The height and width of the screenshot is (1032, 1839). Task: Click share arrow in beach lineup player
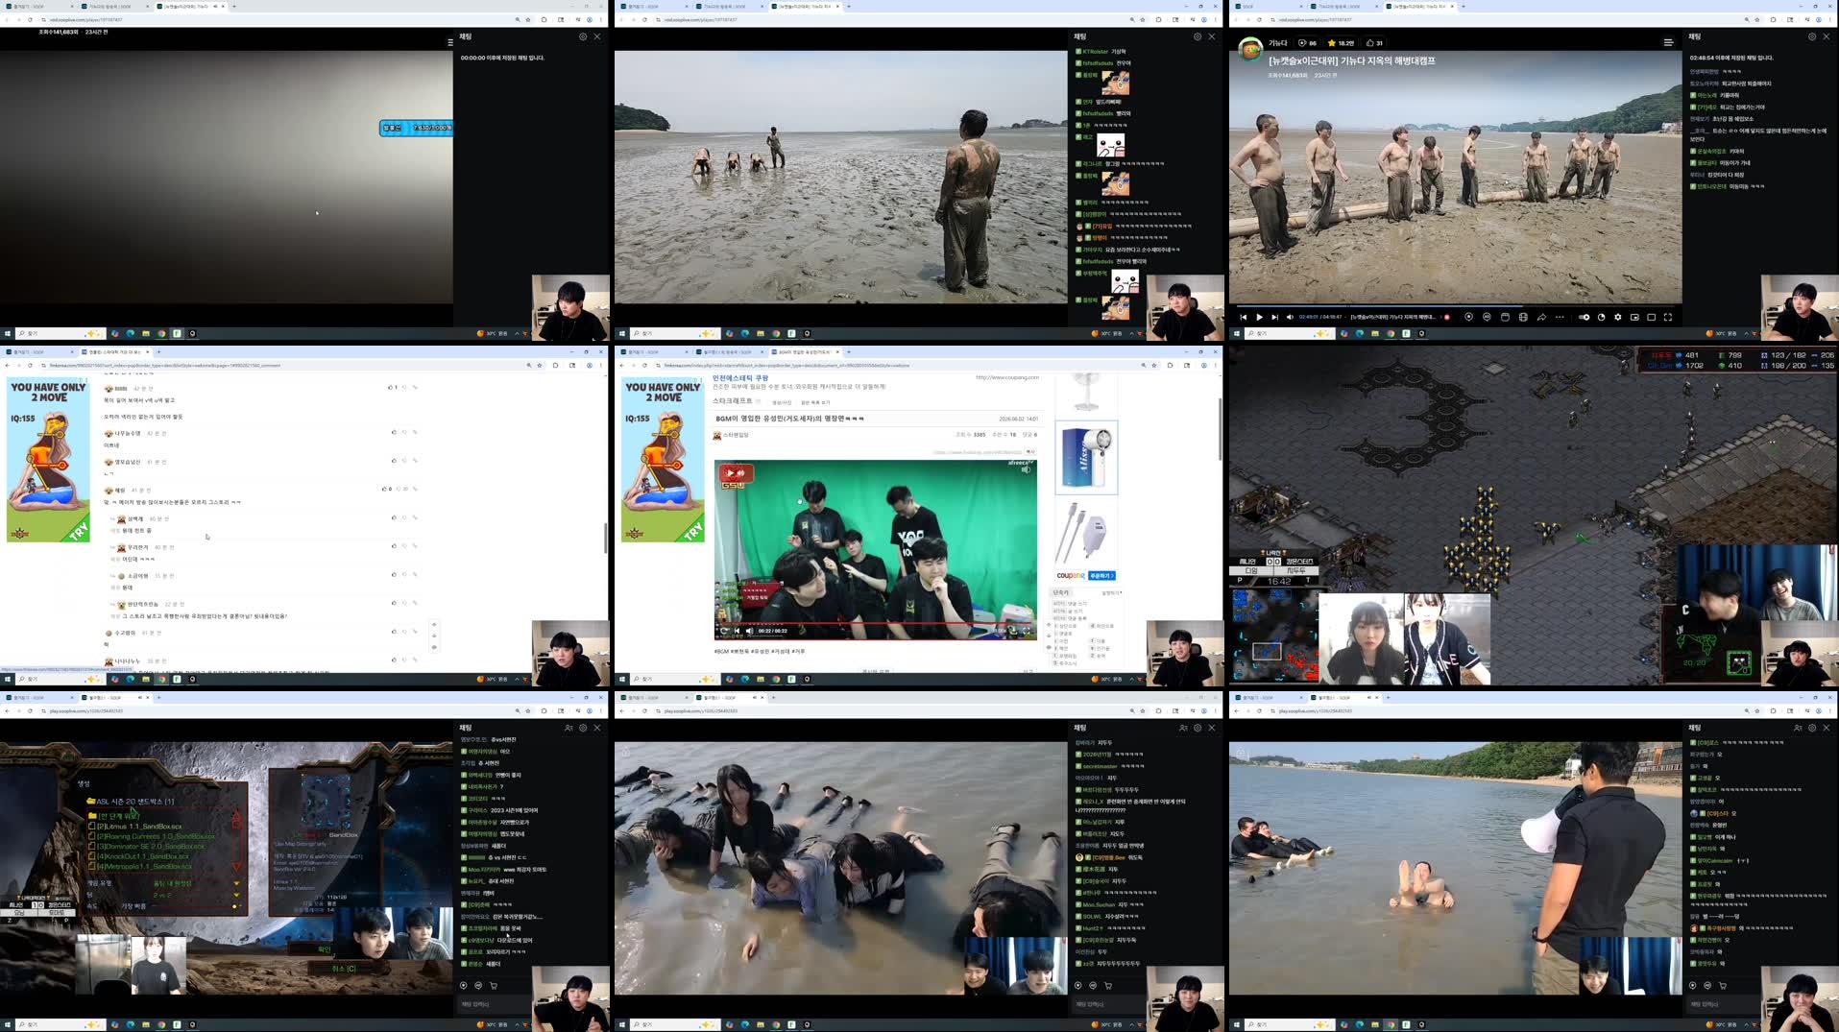pyautogui.click(x=1541, y=317)
